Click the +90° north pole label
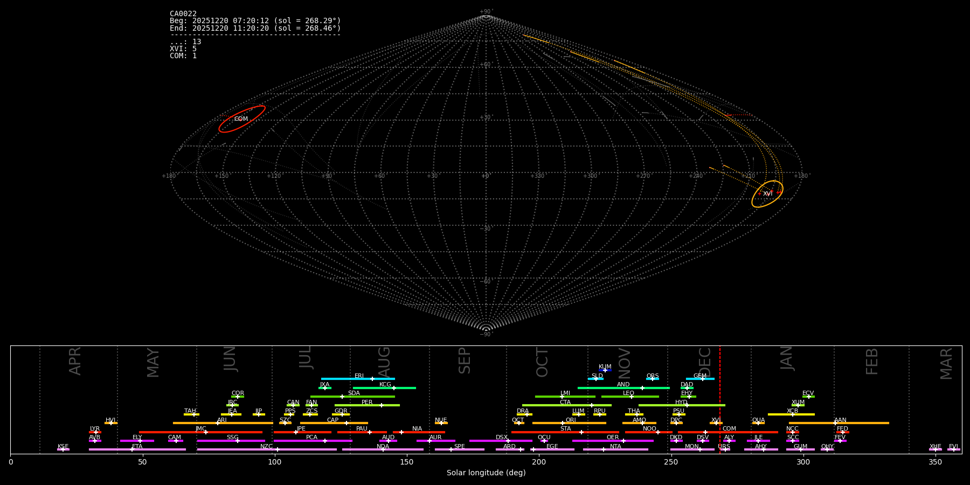Screen dimensions: 970x485 [x=486, y=12]
